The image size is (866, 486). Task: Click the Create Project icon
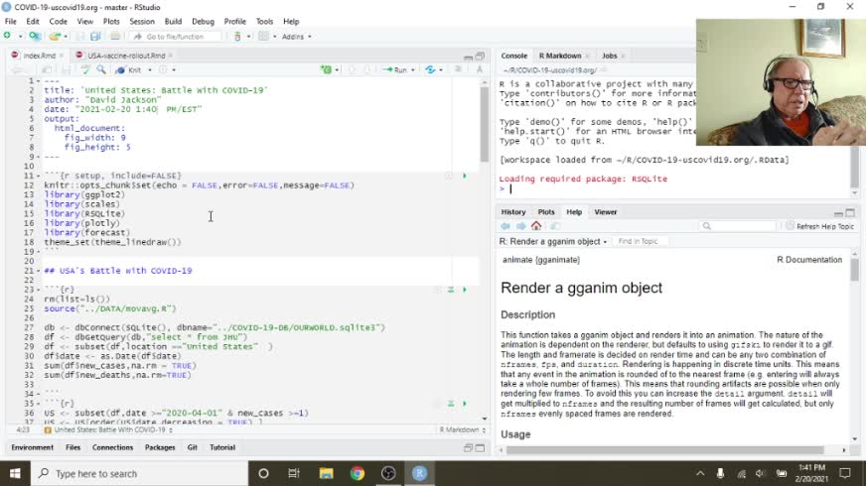point(34,36)
